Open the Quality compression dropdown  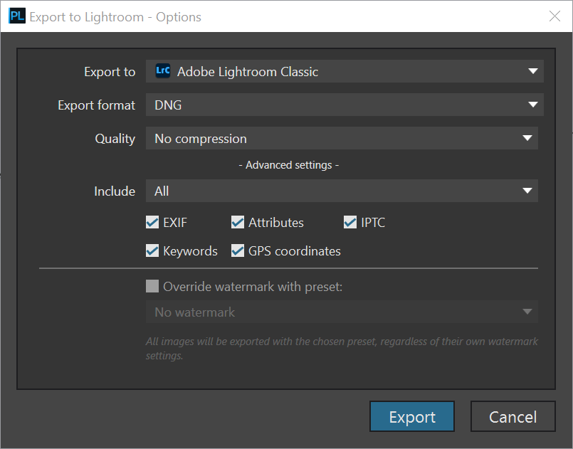pyautogui.click(x=342, y=138)
